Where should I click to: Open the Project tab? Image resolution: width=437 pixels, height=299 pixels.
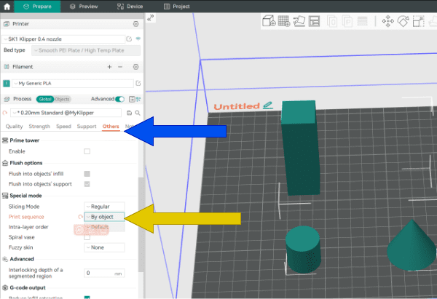click(x=177, y=7)
